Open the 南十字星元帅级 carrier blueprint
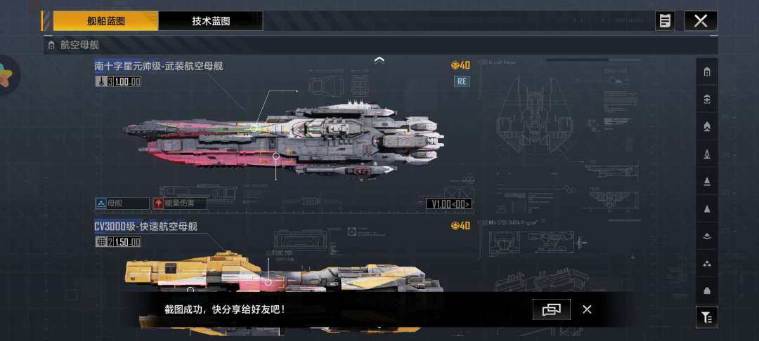The height and width of the screenshot is (341, 759). pos(159,67)
